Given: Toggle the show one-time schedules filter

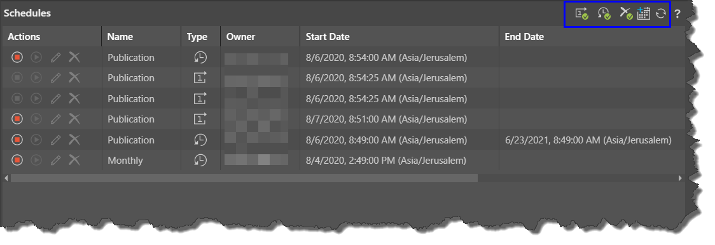Looking at the screenshot, I should click(581, 14).
